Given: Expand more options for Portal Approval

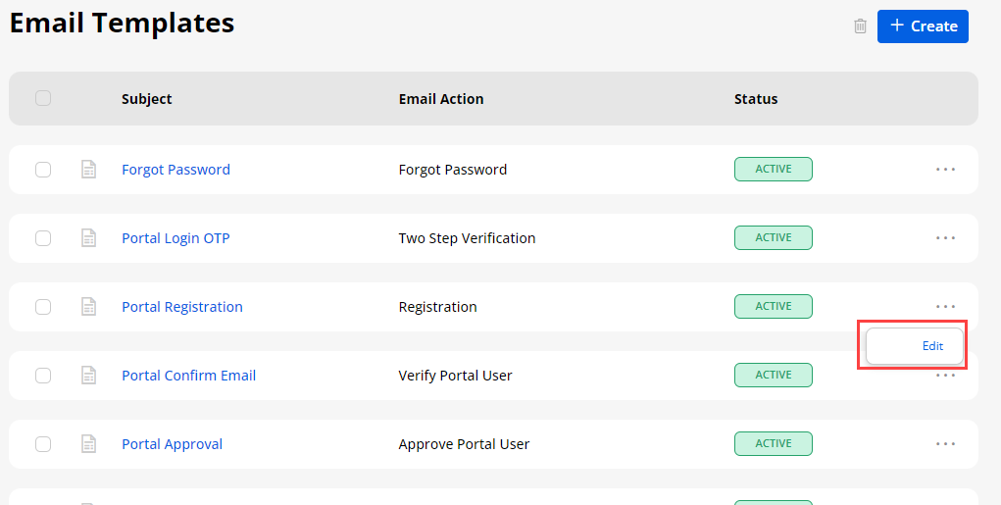Looking at the screenshot, I should coord(945,444).
